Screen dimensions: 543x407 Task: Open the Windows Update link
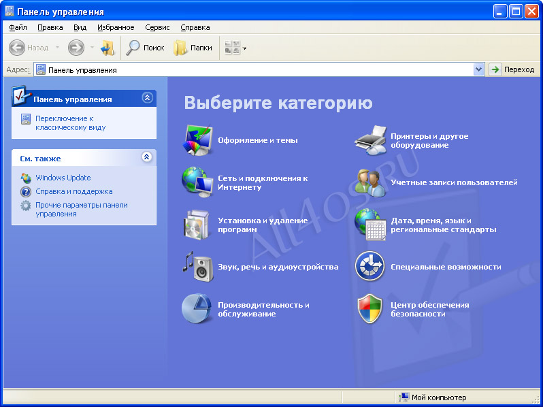pyautogui.click(x=63, y=178)
